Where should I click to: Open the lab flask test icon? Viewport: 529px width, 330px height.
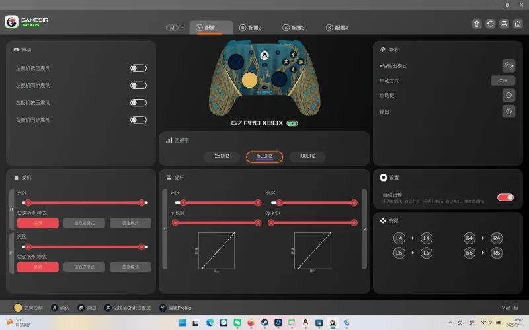(504, 24)
